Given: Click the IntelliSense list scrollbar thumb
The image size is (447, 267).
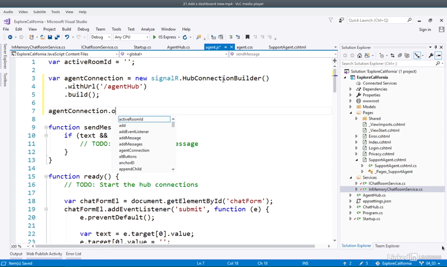Looking at the screenshot, I should pos(173,124).
